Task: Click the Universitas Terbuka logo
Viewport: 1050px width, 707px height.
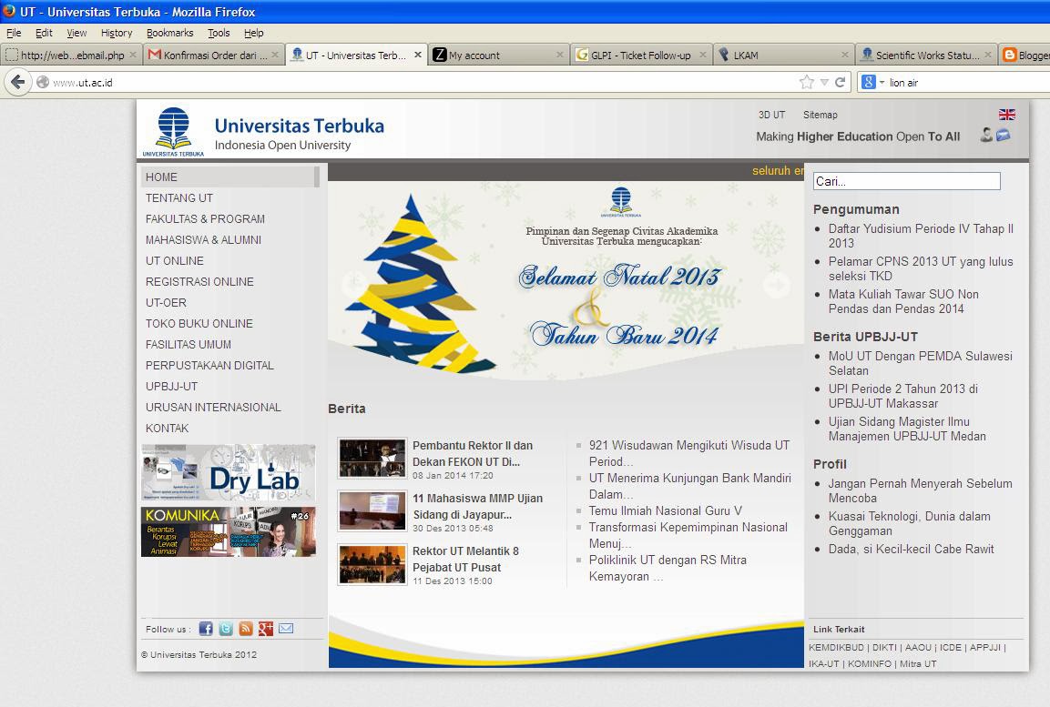Action: click(173, 131)
